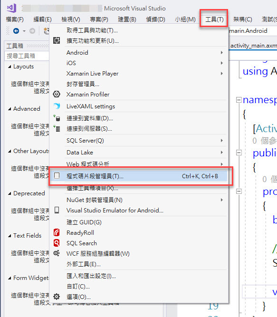Click the connect to database icon (連接到資料庫)
277x317 pixels.
click(x=57, y=118)
